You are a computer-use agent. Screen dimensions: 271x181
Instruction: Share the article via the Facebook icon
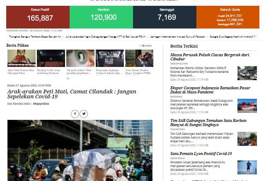coord(75,114)
